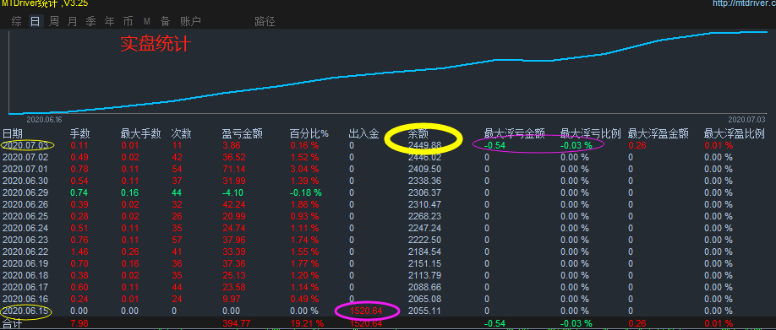Click the 手数 column header

pos(80,133)
